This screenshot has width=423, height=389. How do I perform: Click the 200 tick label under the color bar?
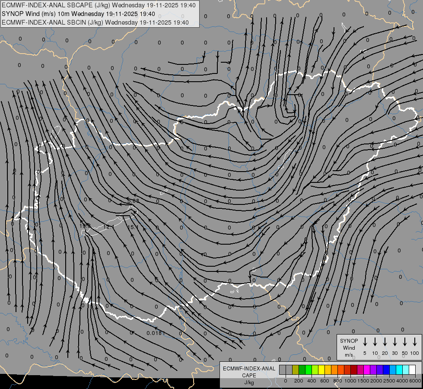[299, 381]
